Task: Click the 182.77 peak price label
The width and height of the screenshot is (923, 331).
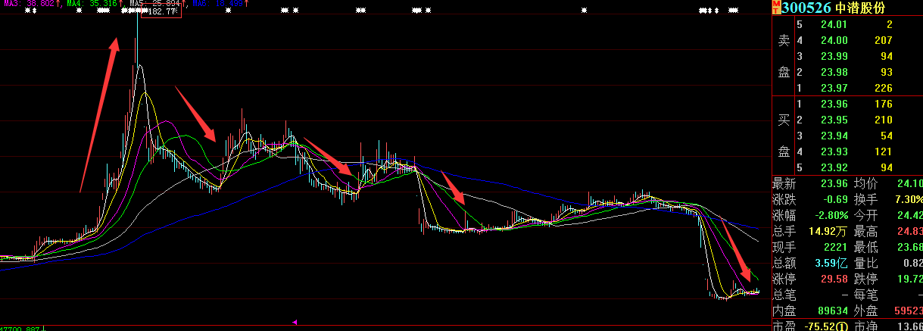Action: point(162,11)
